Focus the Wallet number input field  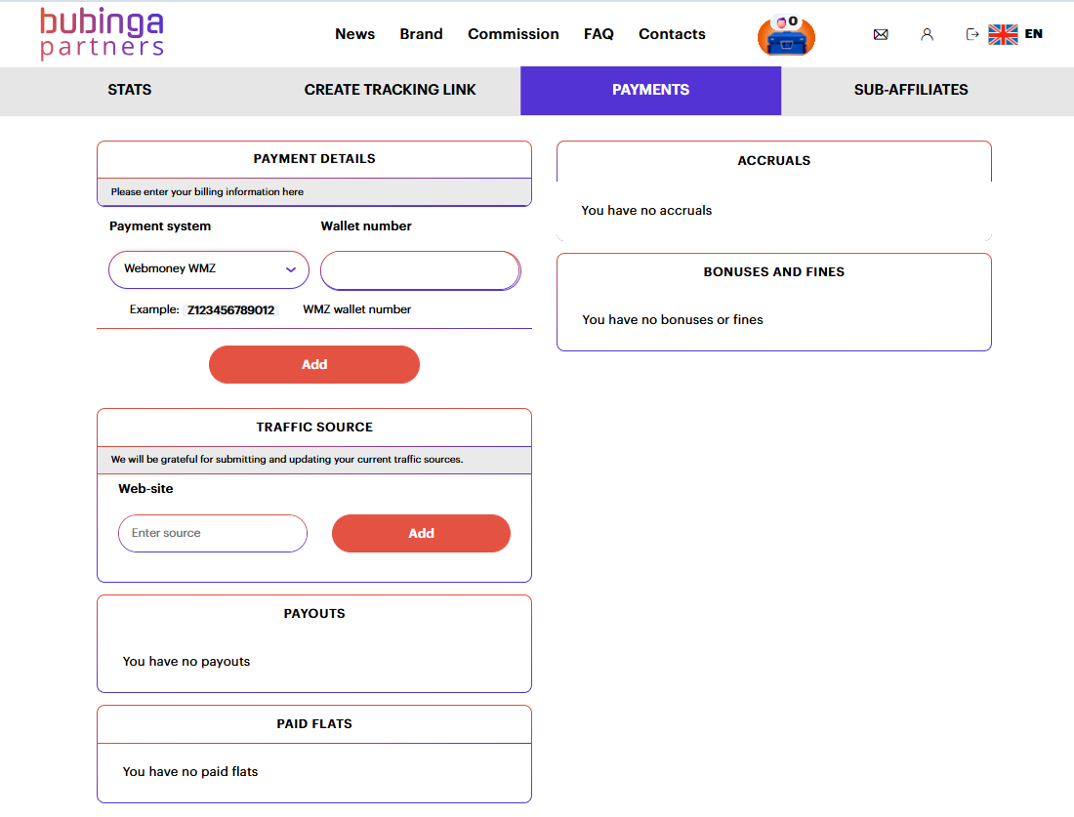421,270
